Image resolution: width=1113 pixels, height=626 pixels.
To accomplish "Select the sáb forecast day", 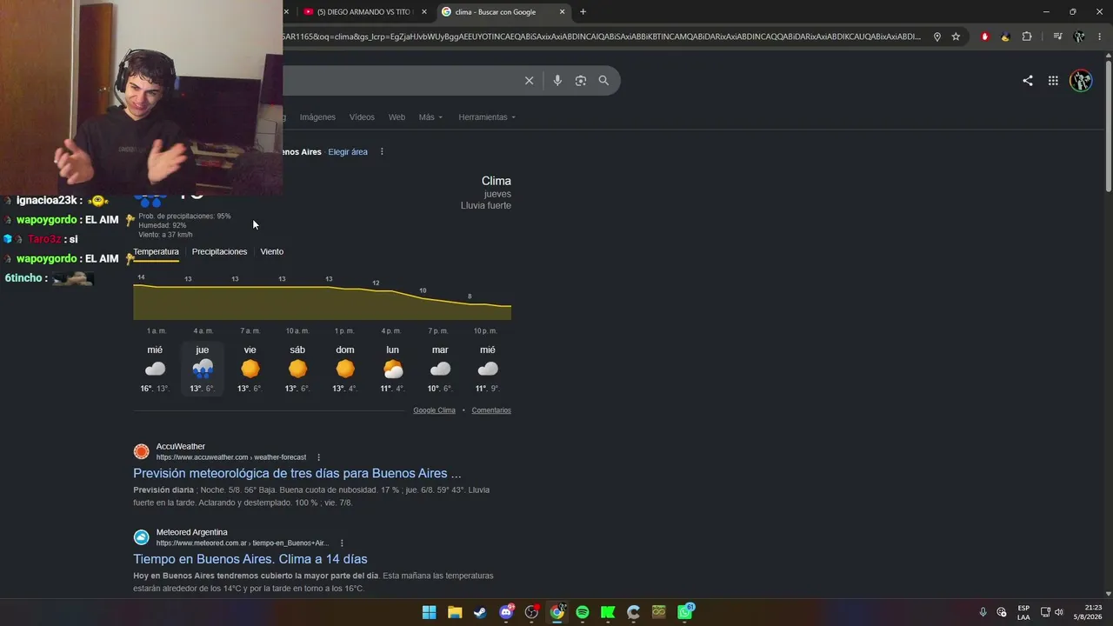I will click(x=297, y=369).
